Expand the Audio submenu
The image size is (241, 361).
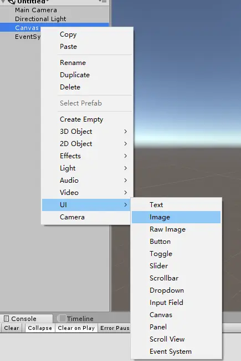pos(86,180)
